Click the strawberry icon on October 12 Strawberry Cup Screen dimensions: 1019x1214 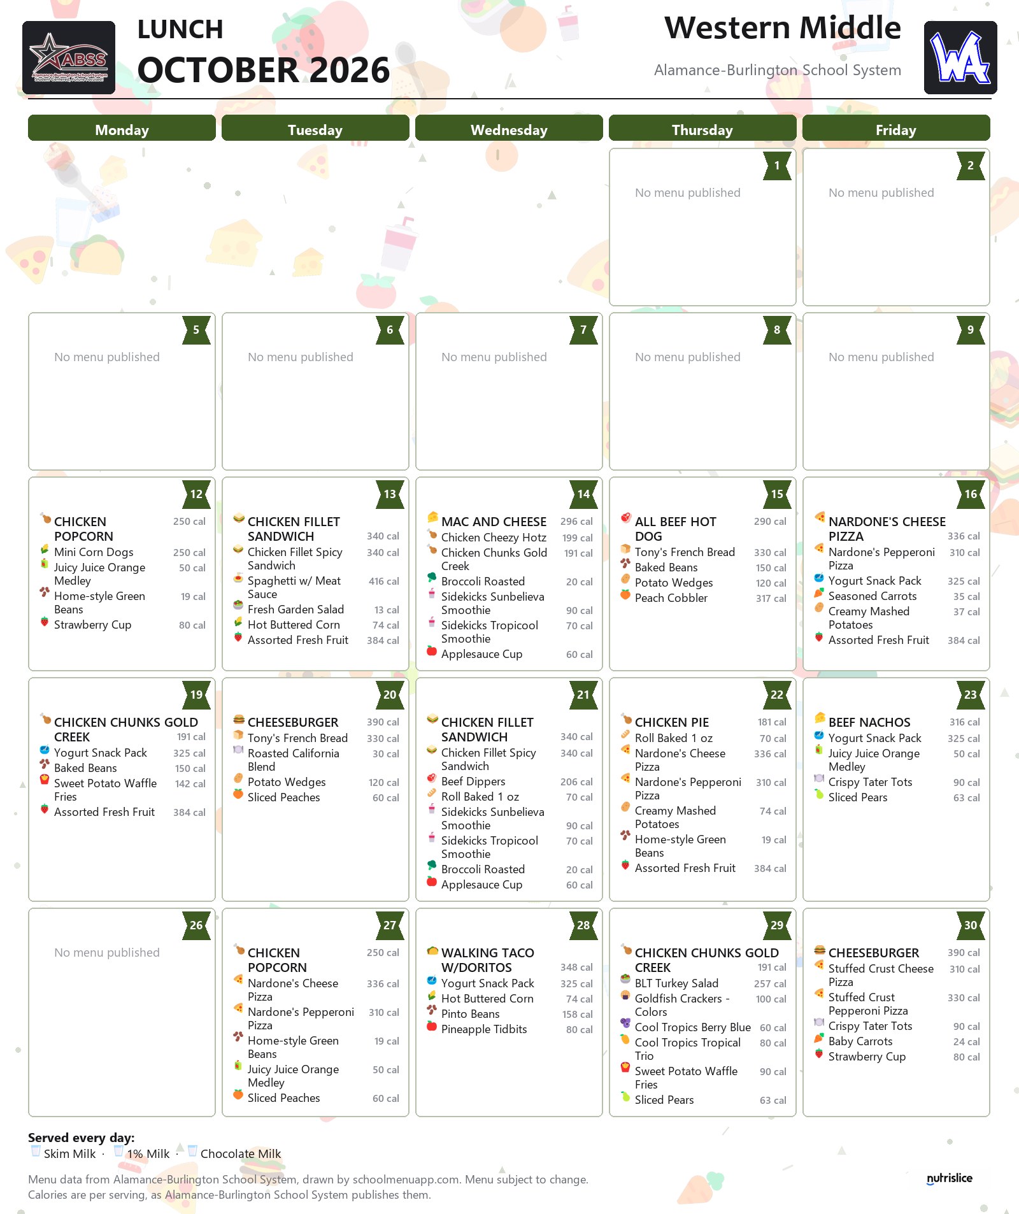(x=45, y=622)
